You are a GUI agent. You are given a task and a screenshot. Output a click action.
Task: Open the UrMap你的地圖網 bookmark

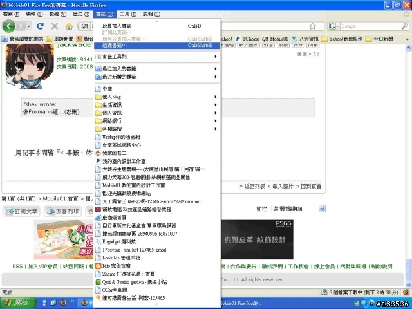point(156,137)
